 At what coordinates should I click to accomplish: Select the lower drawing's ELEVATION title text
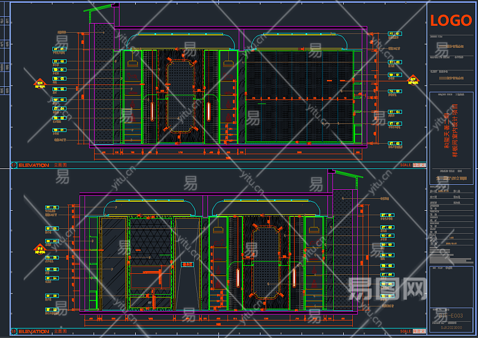[x=34, y=331]
